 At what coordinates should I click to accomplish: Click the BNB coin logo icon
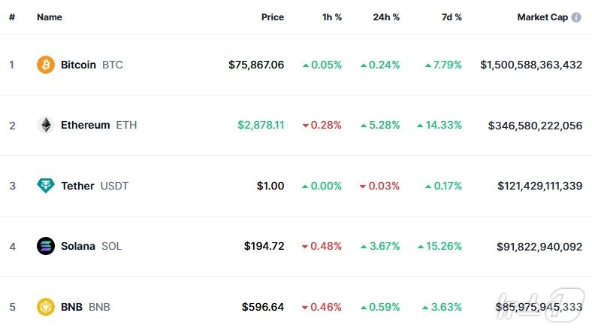46,307
